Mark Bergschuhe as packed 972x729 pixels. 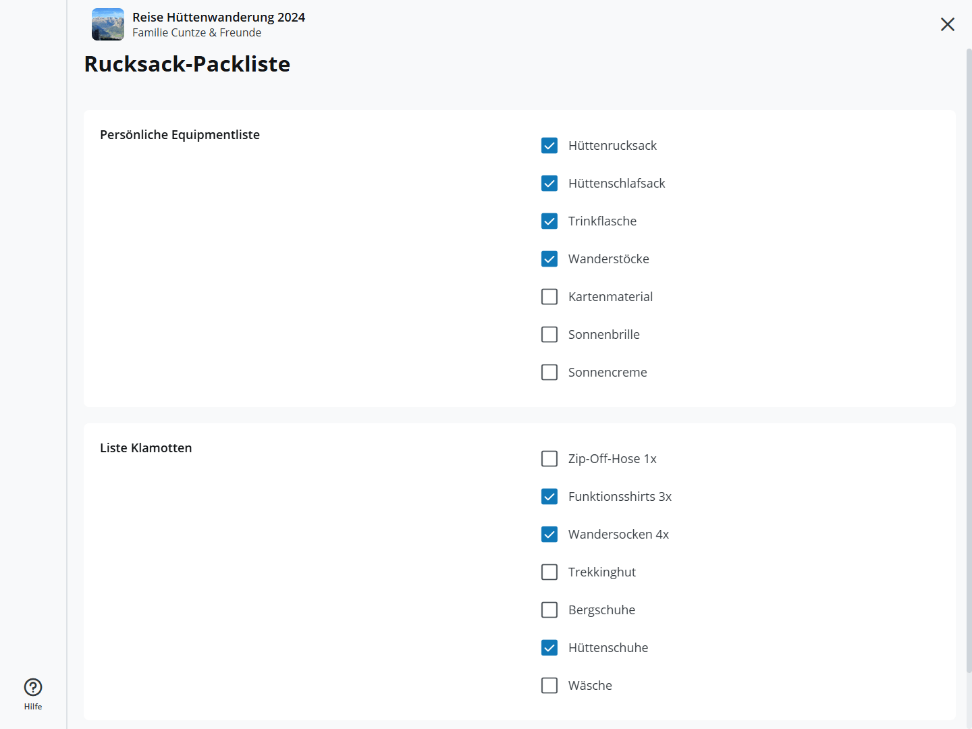tap(549, 610)
